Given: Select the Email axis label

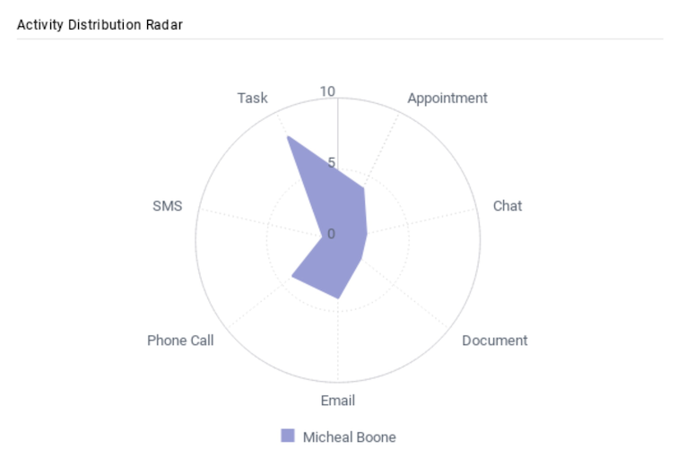Looking at the screenshot, I should coord(338,401).
